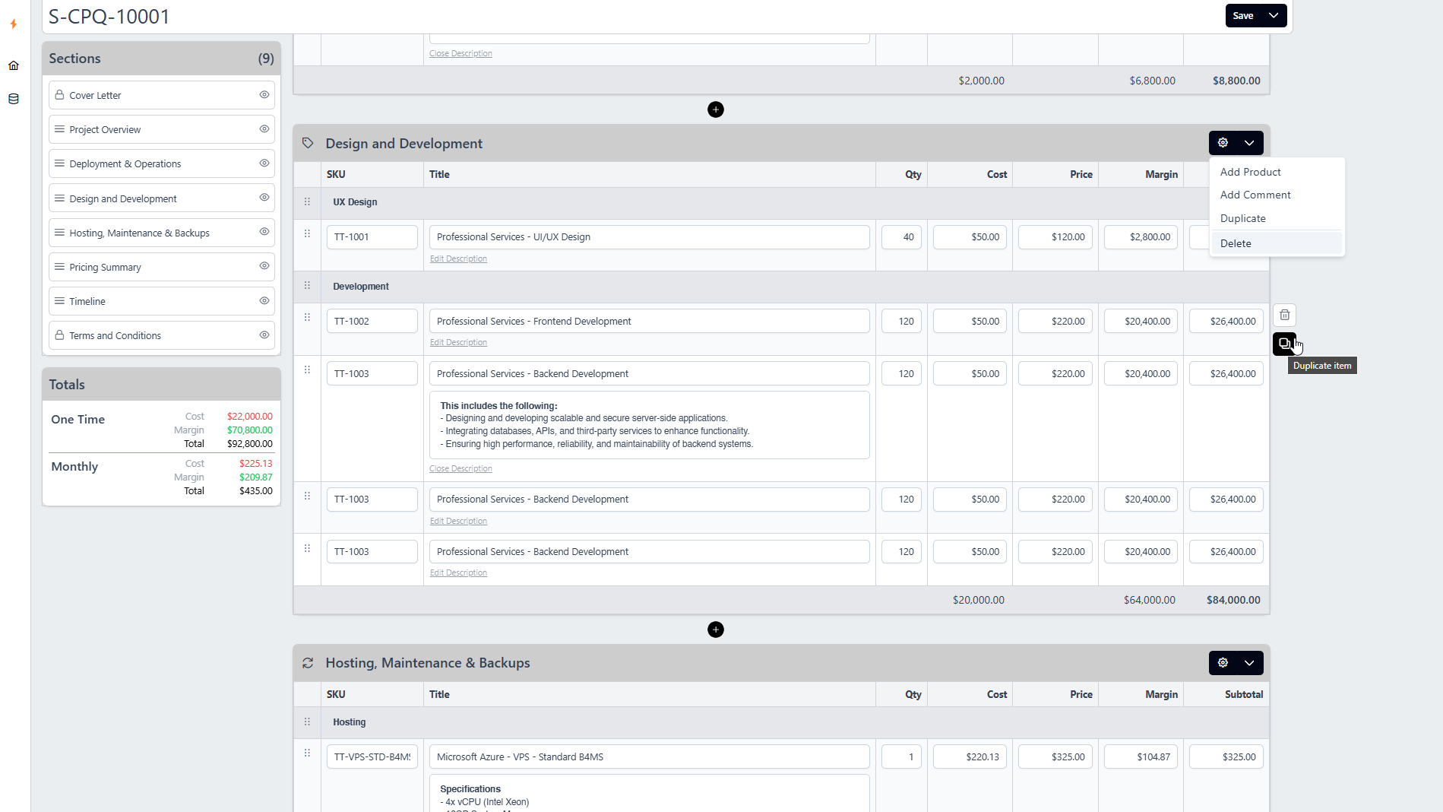Click Close Description under Backend Development
This screenshot has height=812, width=1443.
pyautogui.click(x=460, y=469)
